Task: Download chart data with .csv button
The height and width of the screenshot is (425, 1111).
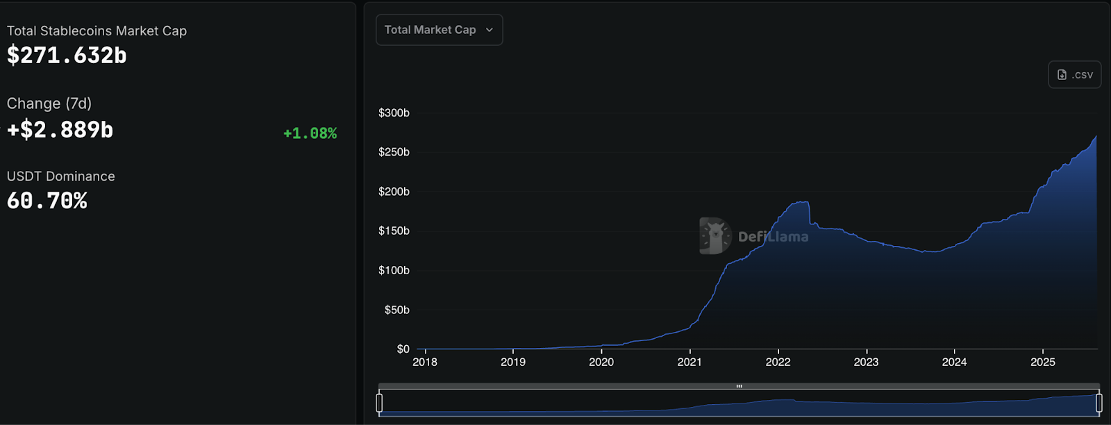Action: point(1075,75)
